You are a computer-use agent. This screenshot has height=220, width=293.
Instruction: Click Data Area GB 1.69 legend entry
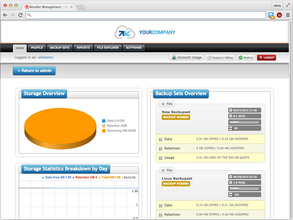[x=57, y=177]
